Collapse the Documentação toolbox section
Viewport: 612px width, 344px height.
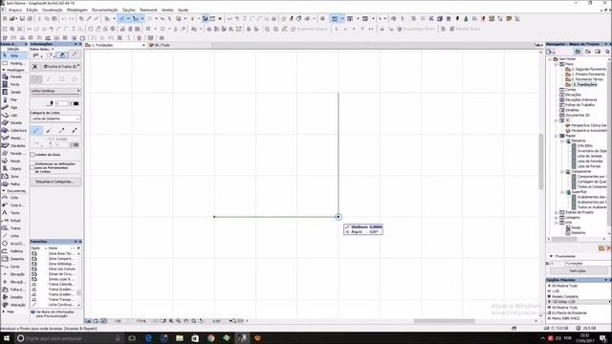coord(4,191)
